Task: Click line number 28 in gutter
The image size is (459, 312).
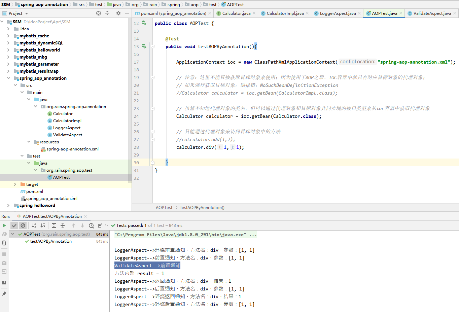Action: [x=136, y=147]
